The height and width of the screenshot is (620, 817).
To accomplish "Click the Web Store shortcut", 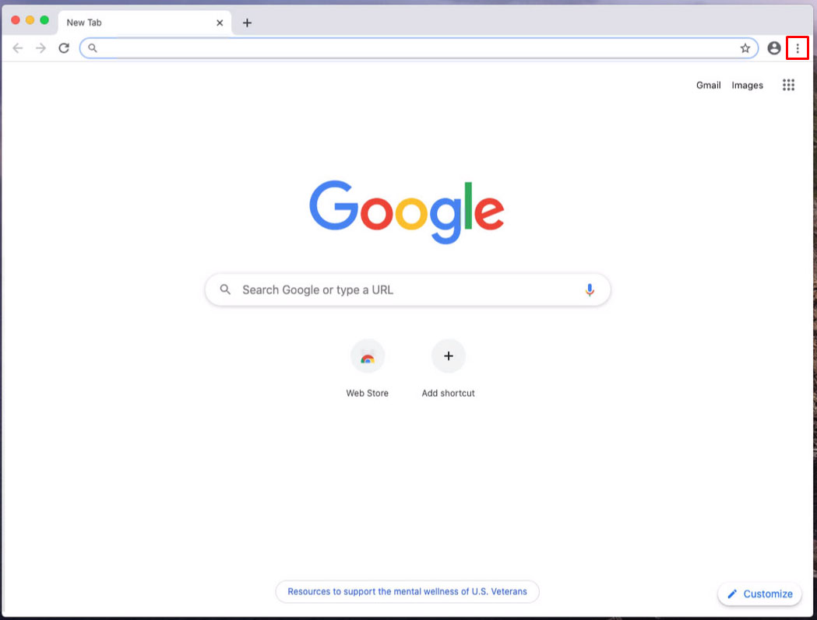I will click(368, 369).
